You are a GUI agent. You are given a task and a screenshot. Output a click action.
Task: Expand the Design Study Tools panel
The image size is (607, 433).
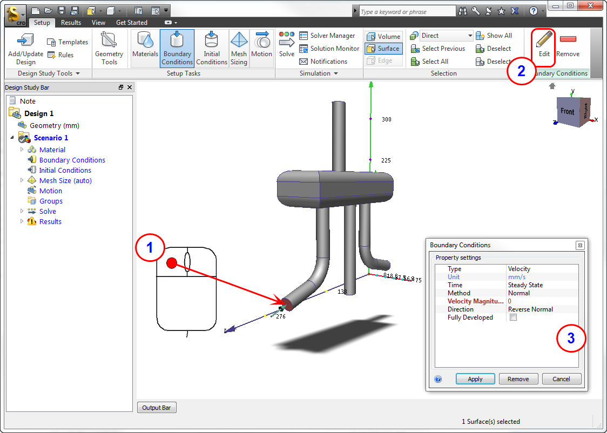pyautogui.click(x=49, y=73)
